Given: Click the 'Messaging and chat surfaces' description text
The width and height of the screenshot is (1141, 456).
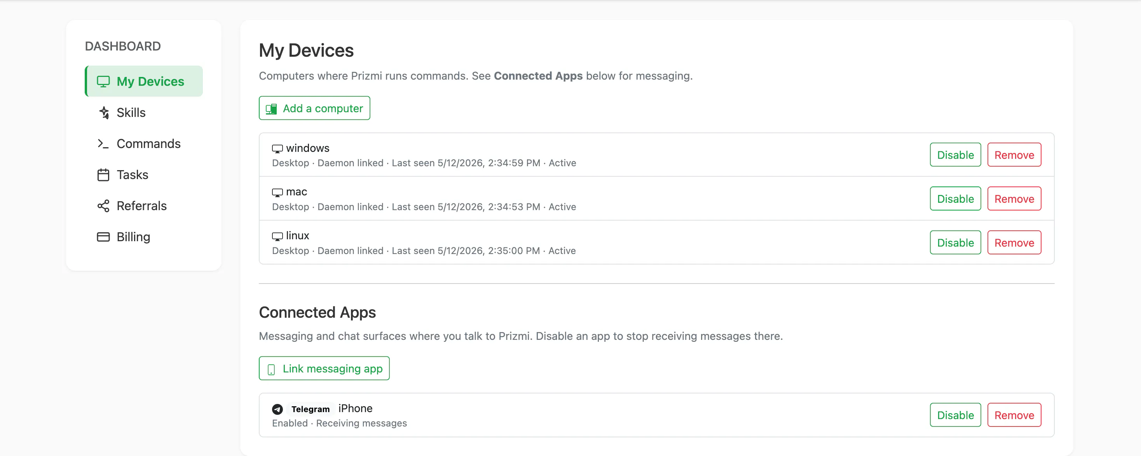Looking at the screenshot, I should pos(521,336).
